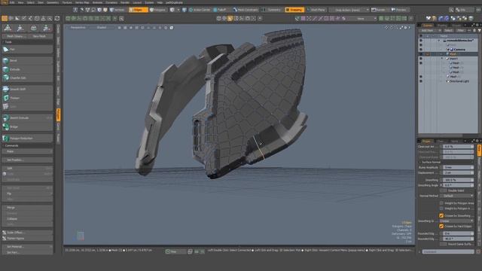
Task: Click the Smoothing Angle value field
Action: 459,185
